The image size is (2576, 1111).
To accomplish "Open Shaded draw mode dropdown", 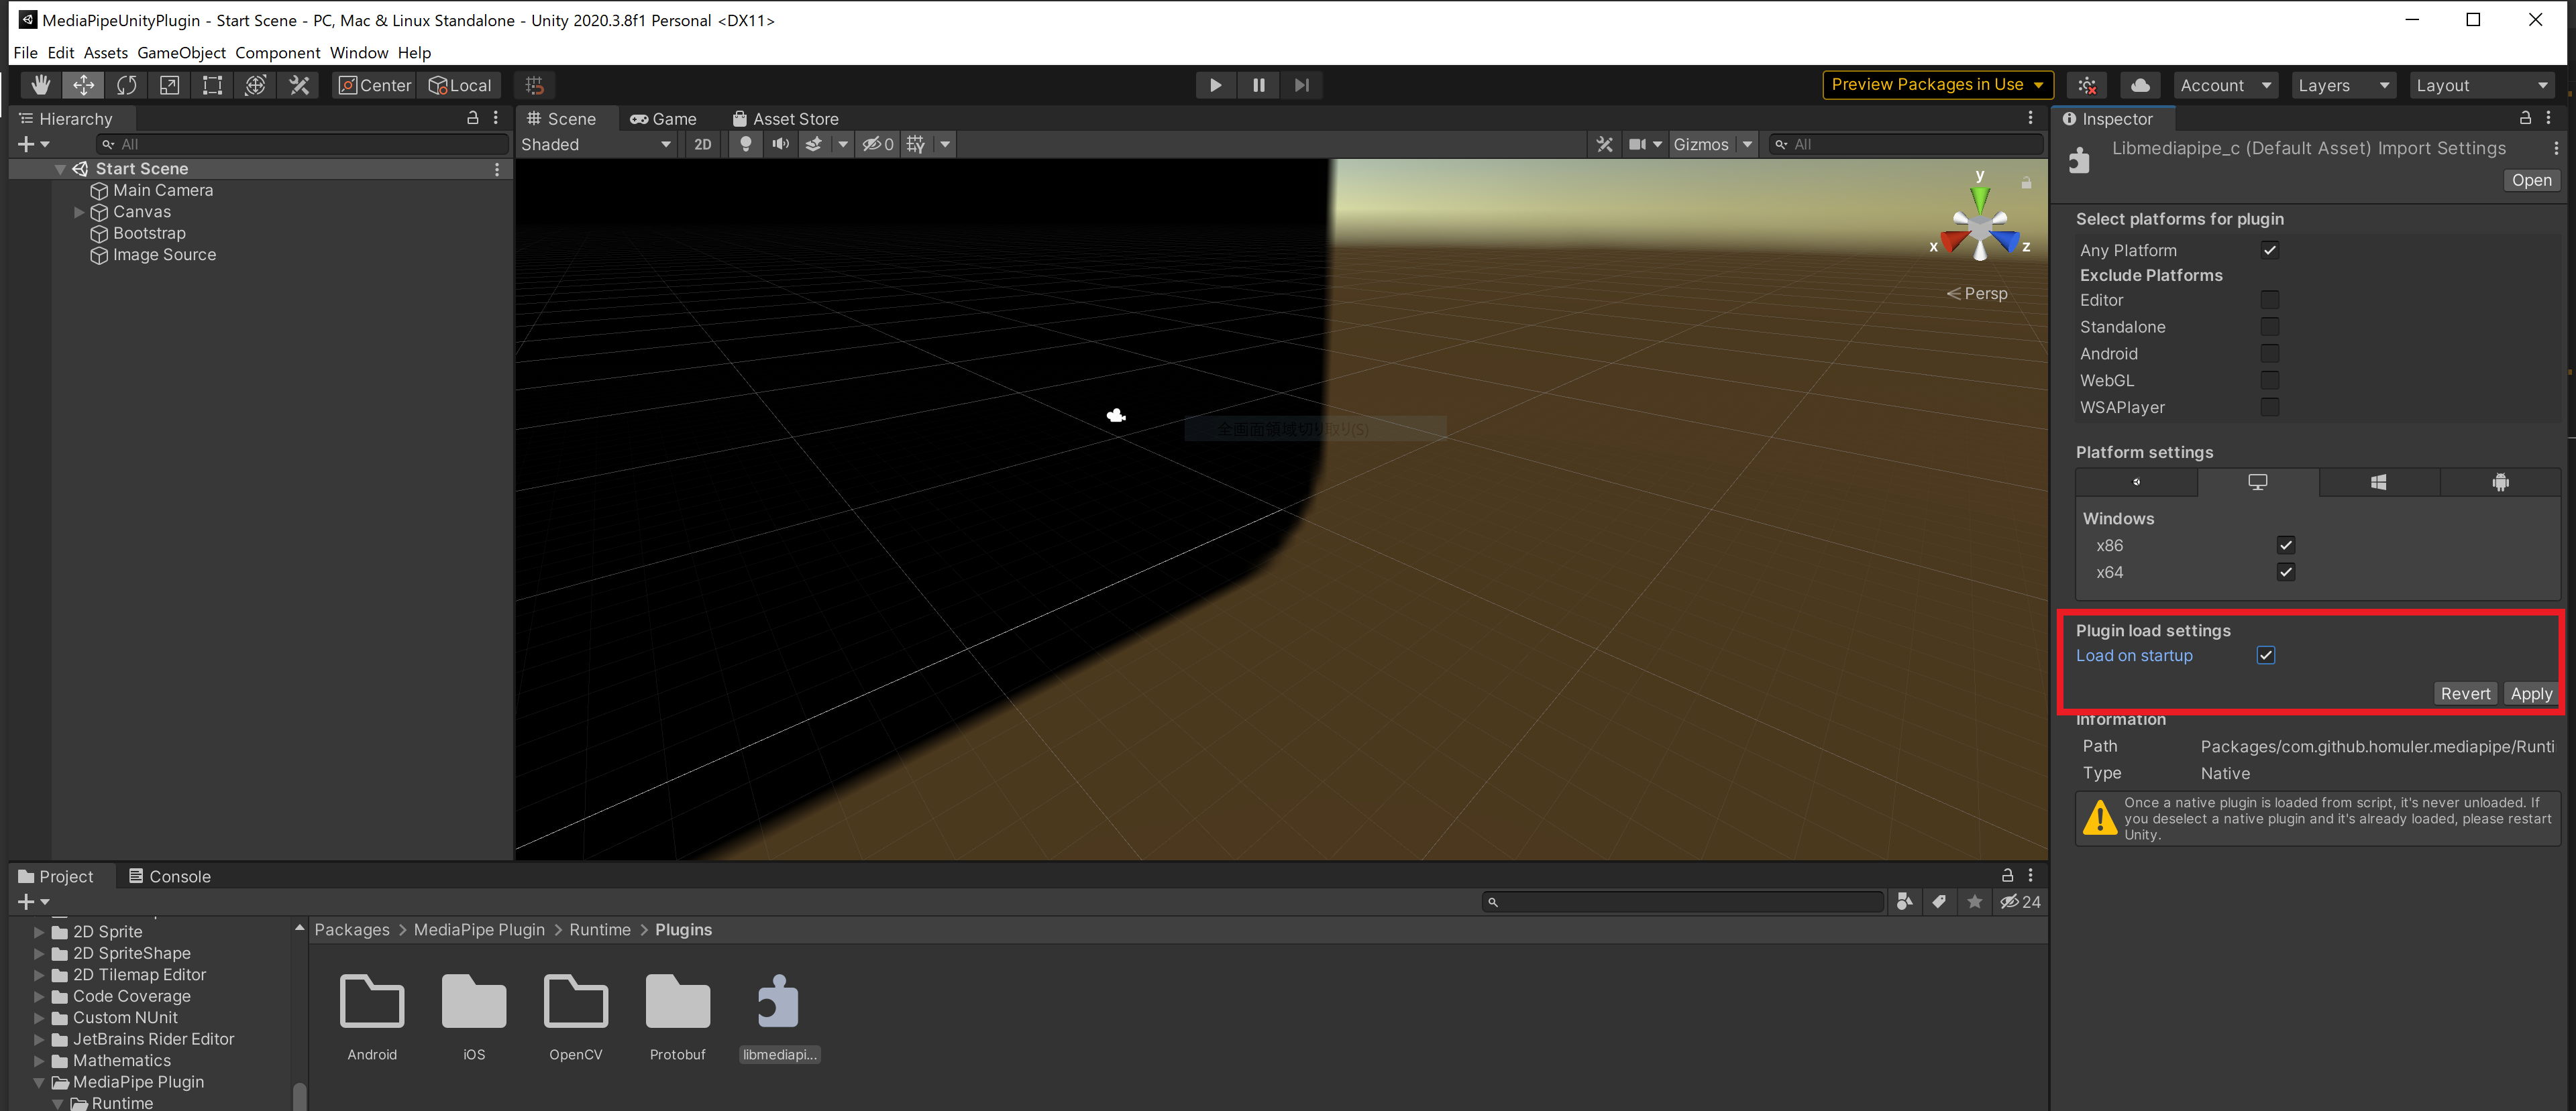I will point(597,144).
